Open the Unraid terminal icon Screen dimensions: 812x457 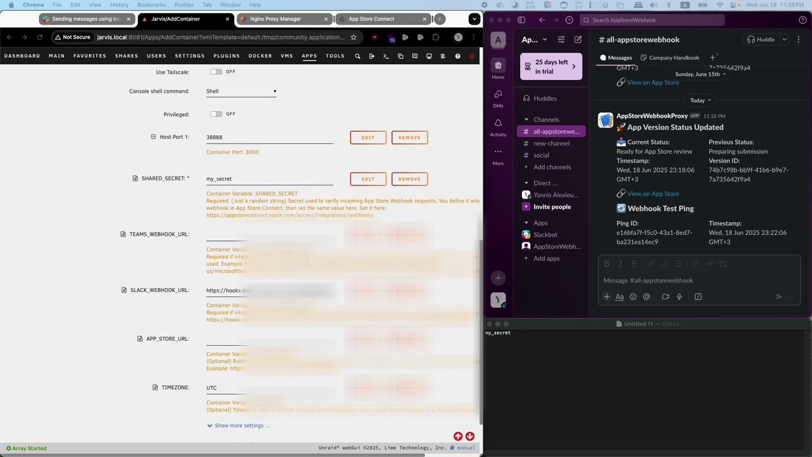(x=386, y=56)
